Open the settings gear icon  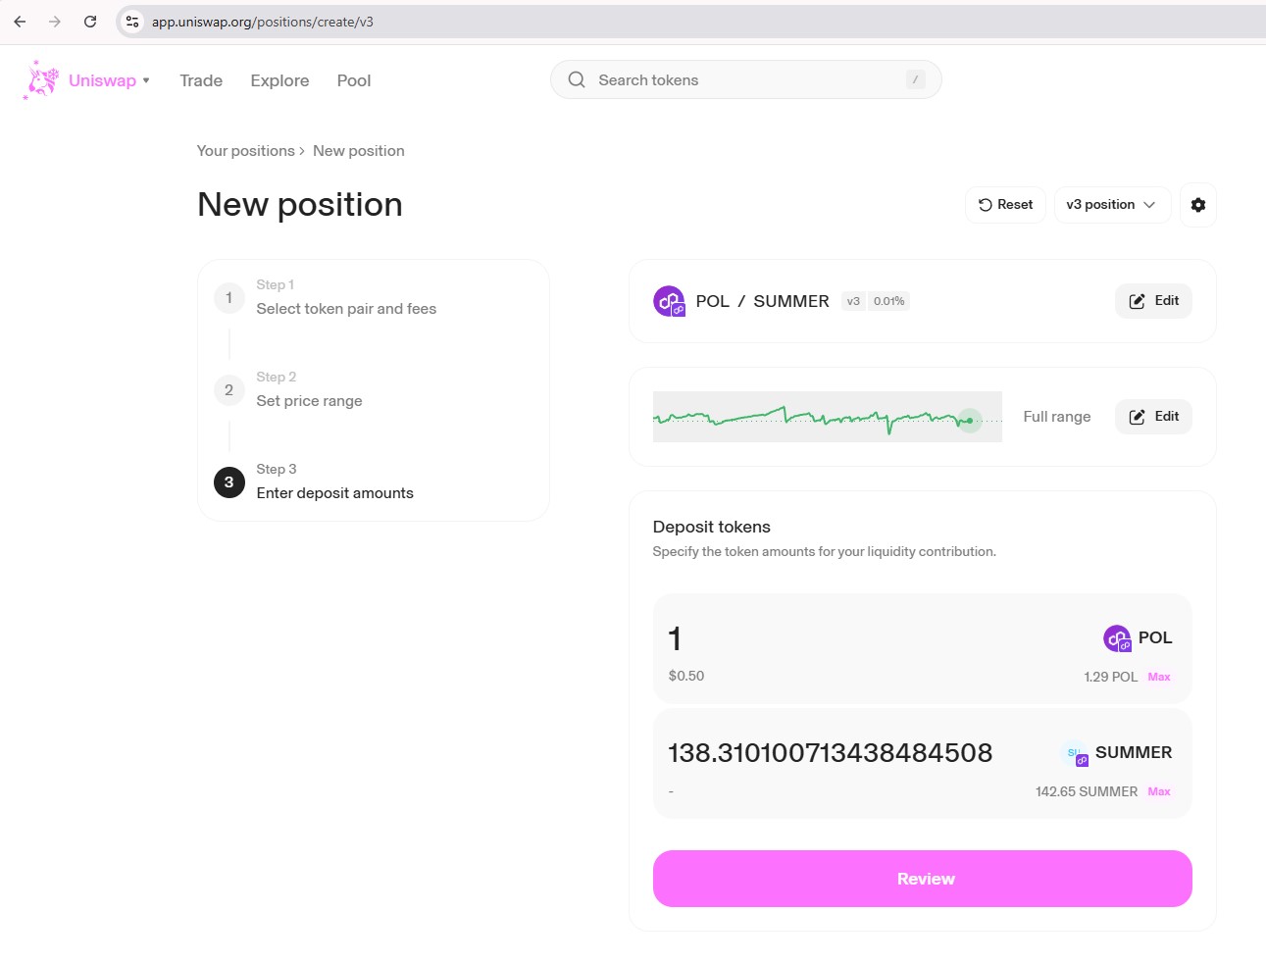pyautogui.click(x=1197, y=205)
